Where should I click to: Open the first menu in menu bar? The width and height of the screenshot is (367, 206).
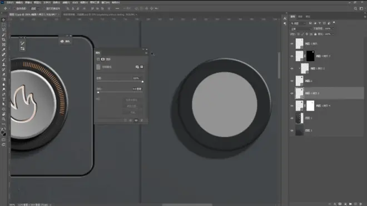(x=10, y=2)
